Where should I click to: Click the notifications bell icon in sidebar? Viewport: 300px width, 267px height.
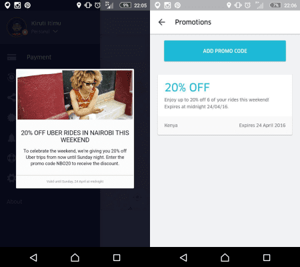(11, 138)
